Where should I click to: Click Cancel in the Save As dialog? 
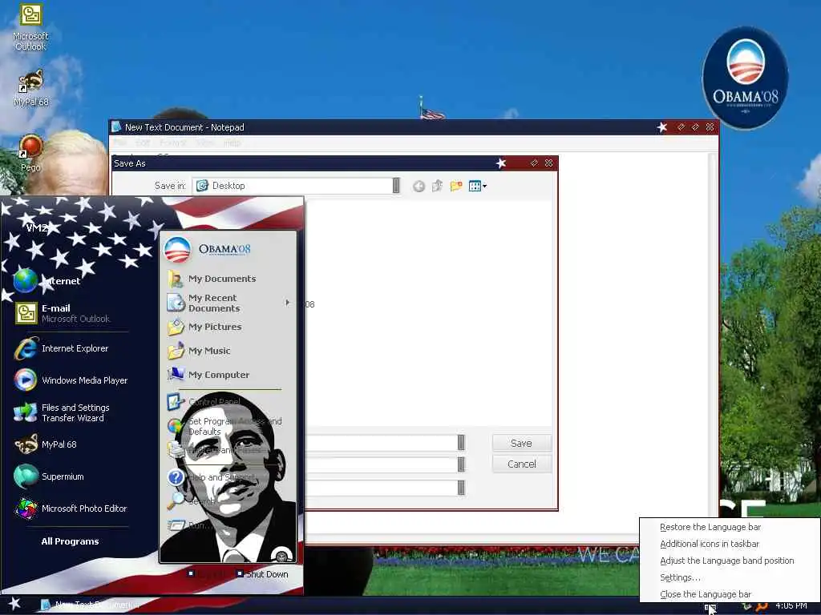(x=521, y=464)
